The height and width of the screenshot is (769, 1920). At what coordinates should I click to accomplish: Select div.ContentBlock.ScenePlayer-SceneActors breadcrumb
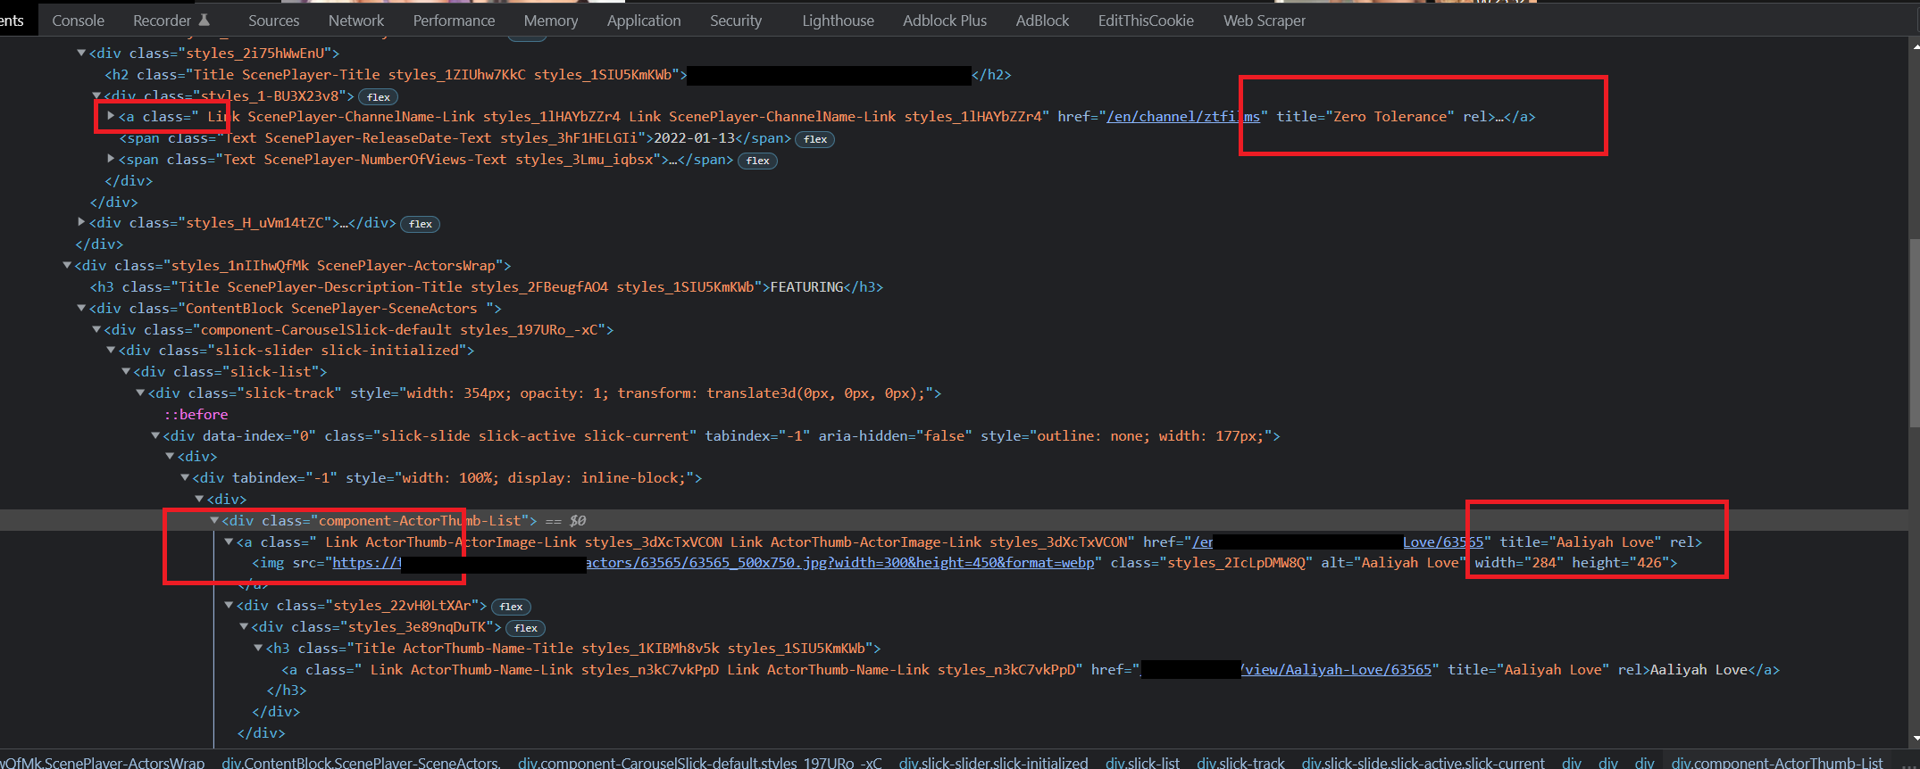[x=361, y=763]
